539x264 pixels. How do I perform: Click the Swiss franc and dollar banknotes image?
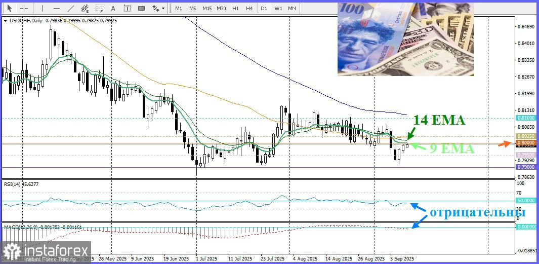point(405,39)
